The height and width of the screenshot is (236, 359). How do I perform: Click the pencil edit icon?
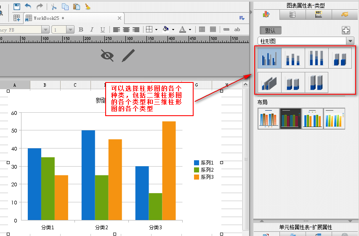(x=128, y=56)
